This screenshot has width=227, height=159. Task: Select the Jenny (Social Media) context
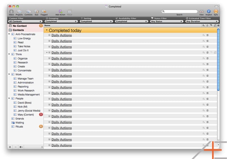29,110
